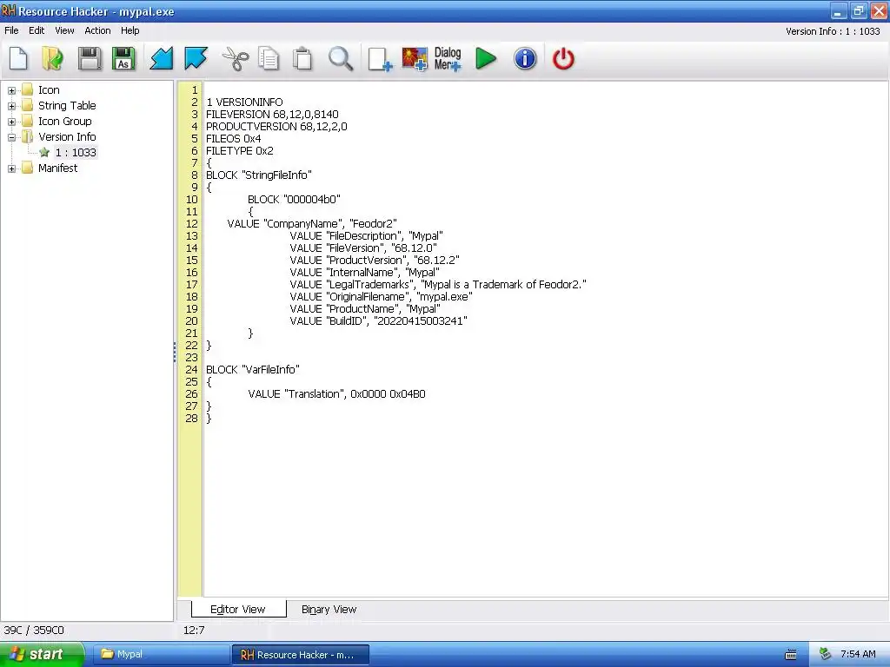Image resolution: width=890 pixels, height=667 pixels.
Task: Click the blue down-left arrow toolbar icon
Action: (x=161, y=58)
